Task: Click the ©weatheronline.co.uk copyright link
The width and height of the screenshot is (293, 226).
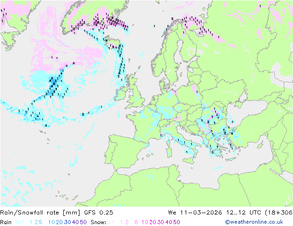Action: pyautogui.click(x=254, y=222)
